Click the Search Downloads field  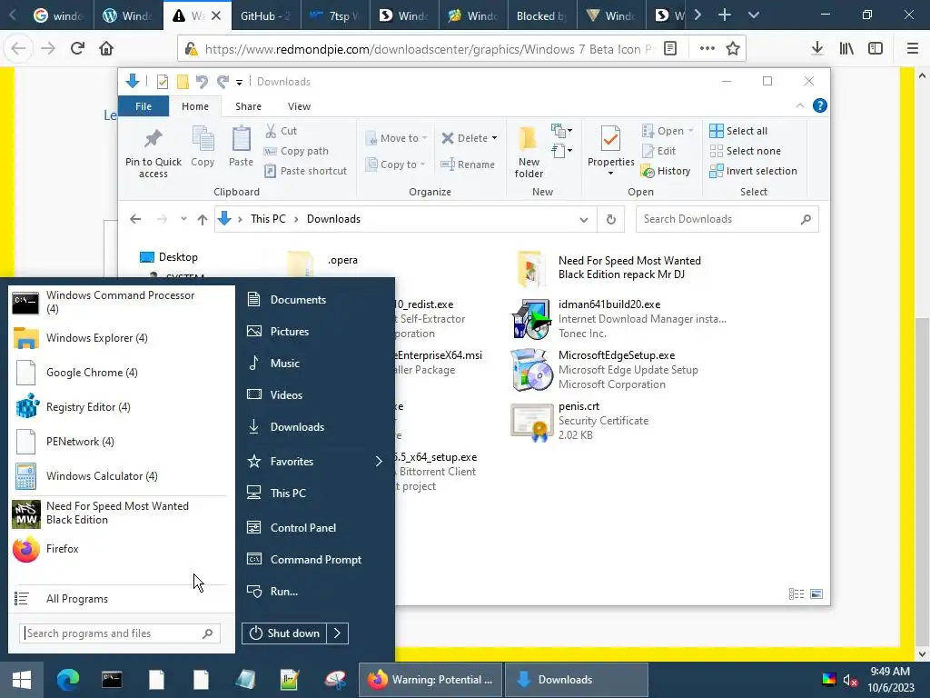pos(727,219)
